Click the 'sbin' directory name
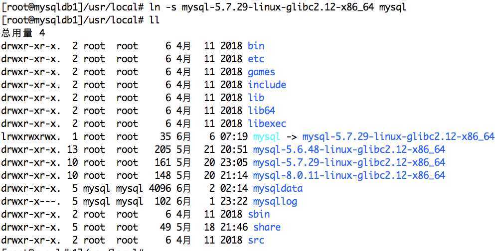Image resolution: width=495 pixels, height=251 pixels. point(259,215)
